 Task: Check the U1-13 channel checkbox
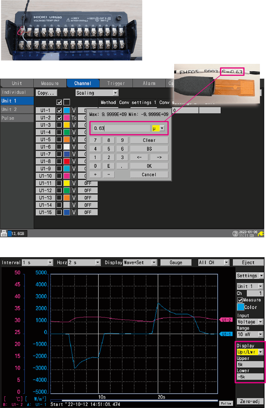click(x=59, y=198)
